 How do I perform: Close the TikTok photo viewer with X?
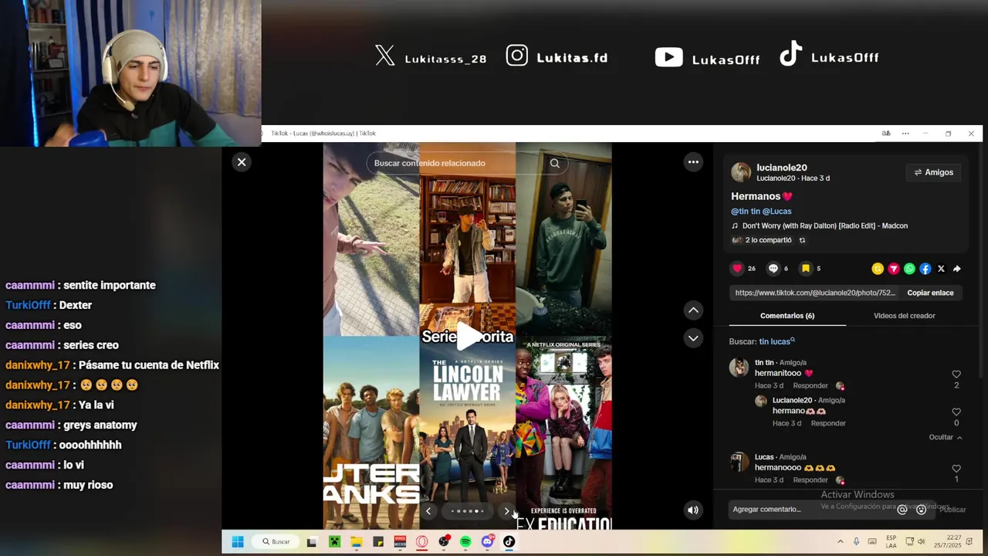242,162
